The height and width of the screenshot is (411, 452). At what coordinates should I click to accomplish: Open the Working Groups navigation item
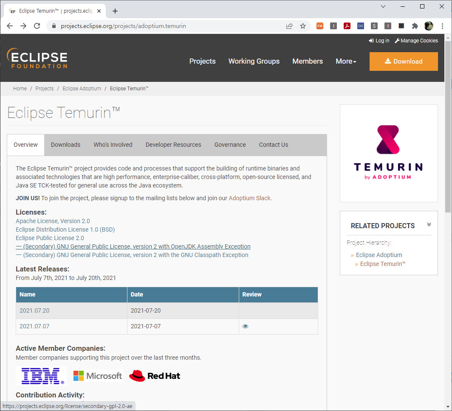(x=254, y=62)
